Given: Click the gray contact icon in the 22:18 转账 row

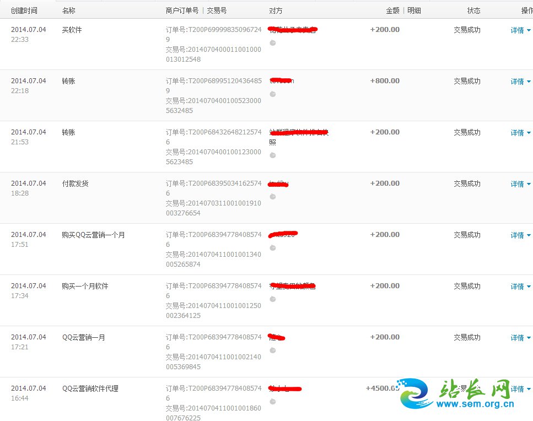Looking at the screenshot, I should (x=272, y=94).
